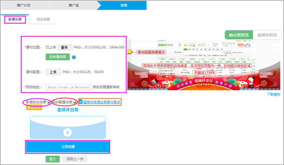Click 上传 for 素材副图
Screen dimensions: 284x165
pos(53,72)
